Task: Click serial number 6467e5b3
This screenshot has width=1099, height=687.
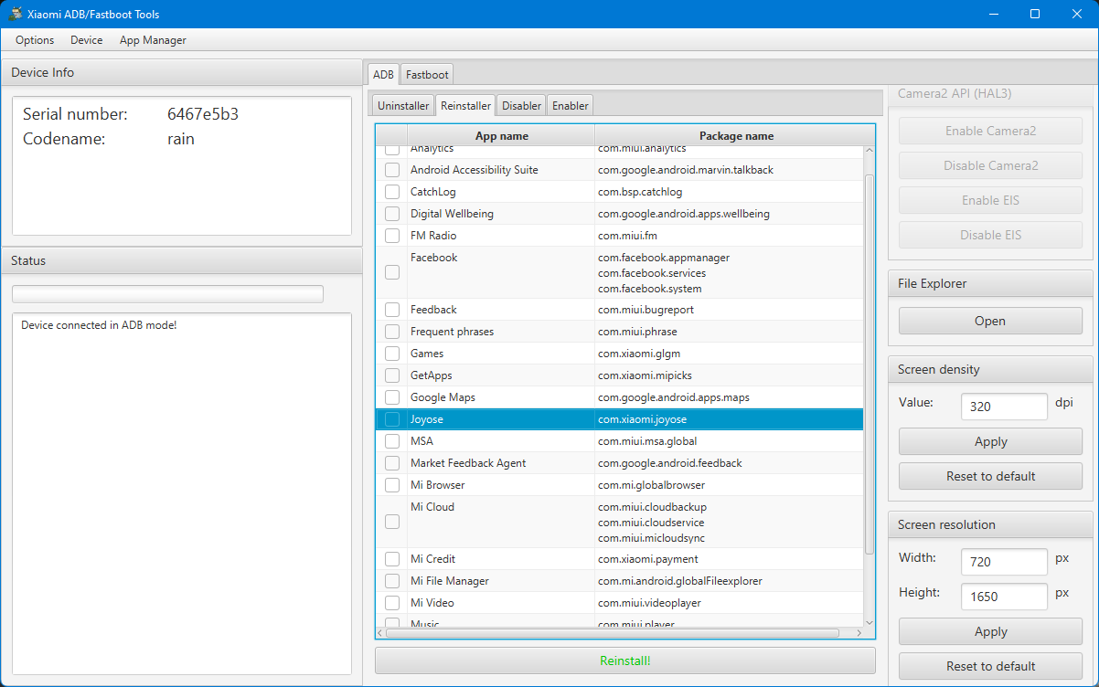Action: pos(203,114)
